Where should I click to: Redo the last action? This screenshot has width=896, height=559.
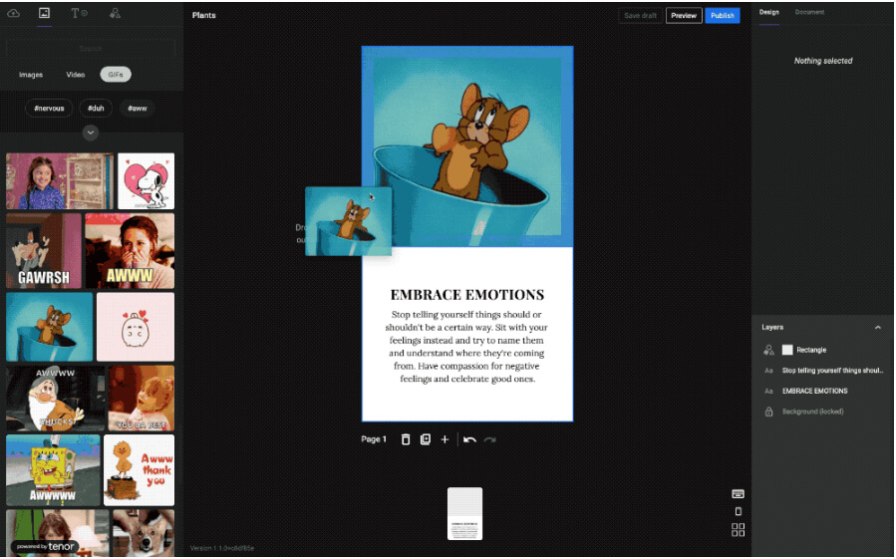coord(489,439)
